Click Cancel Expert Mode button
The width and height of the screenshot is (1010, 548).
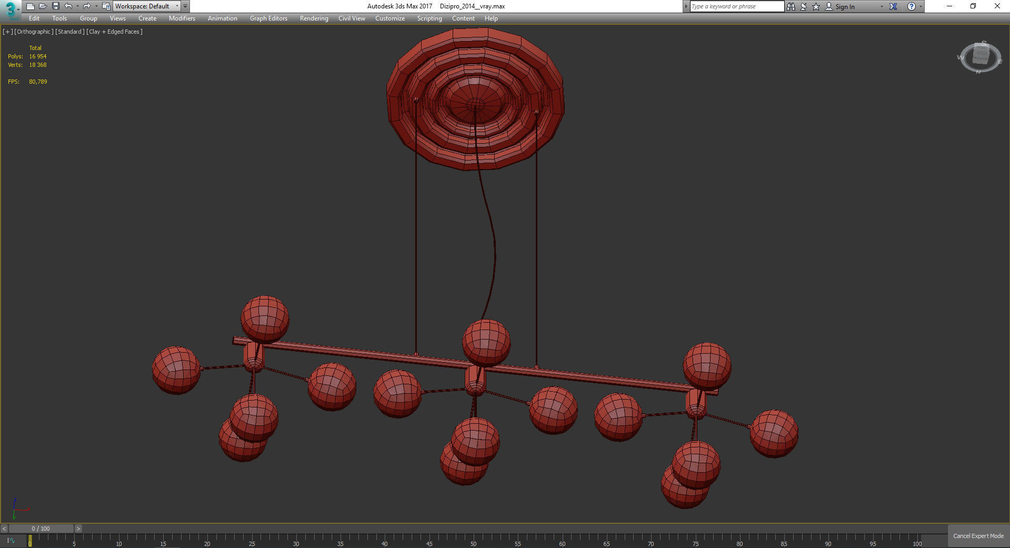point(978,536)
